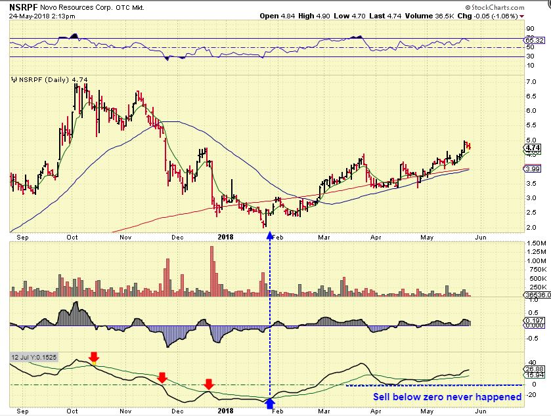This screenshot has width=551, height=416.
Task: Click the Nov label on price chart date axis
Action: click(125, 238)
